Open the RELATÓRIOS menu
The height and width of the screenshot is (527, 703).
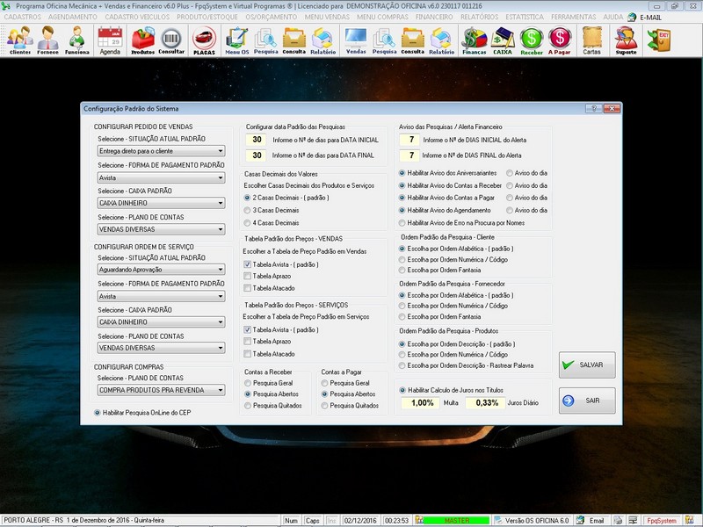481,17
